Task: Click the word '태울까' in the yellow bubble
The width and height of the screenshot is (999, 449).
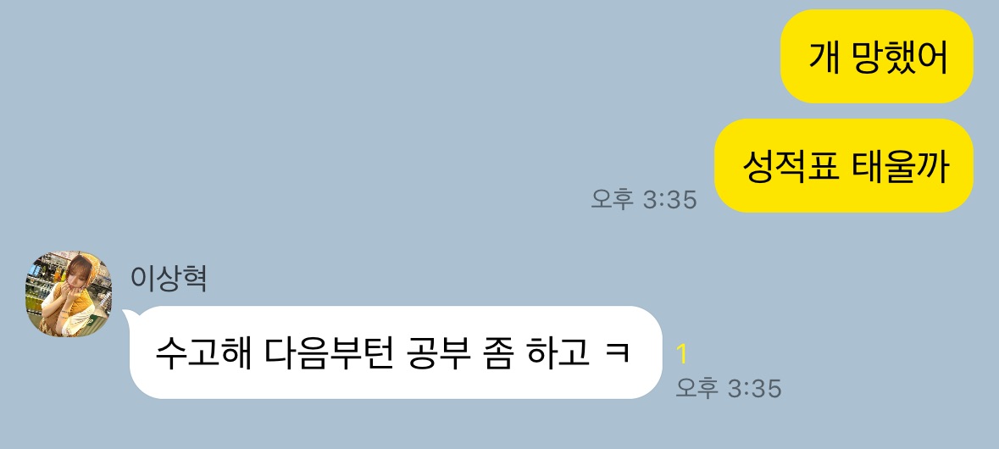Action: pyautogui.click(x=901, y=166)
